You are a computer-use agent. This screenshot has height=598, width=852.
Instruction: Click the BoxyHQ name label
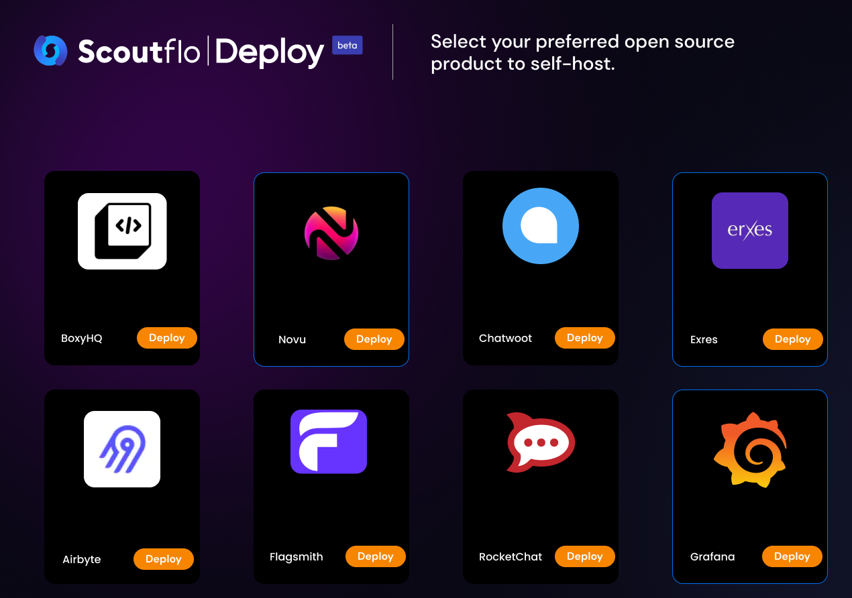[x=82, y=339]
